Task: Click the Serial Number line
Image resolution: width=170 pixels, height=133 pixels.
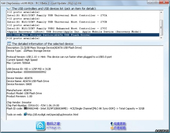Action: point(27,72)
